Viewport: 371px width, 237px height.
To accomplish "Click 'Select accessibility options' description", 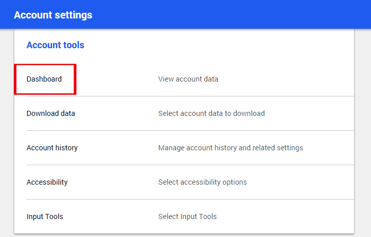I will click(x=203, y=182).
